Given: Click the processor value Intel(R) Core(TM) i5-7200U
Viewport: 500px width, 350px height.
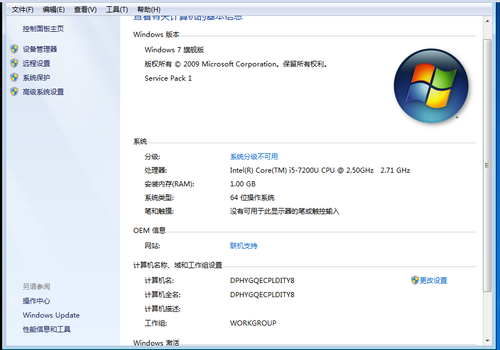Looking at the screenshot, I should [320, 170].
